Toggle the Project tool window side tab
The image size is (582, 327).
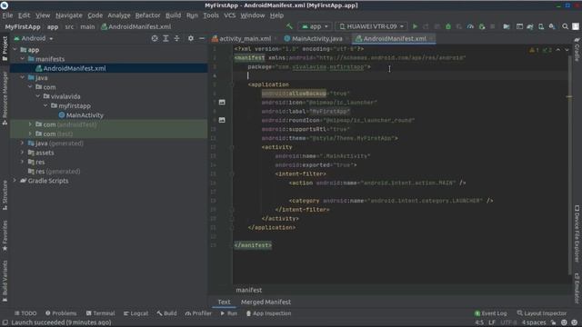coord(5,48)
